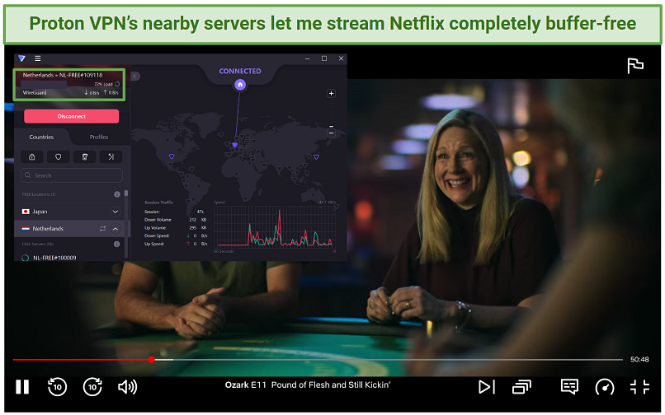This screenshot has height=415, width=665.
Task: Select the Japan country row
Action: pyautogui.click(x=69, y=212)
